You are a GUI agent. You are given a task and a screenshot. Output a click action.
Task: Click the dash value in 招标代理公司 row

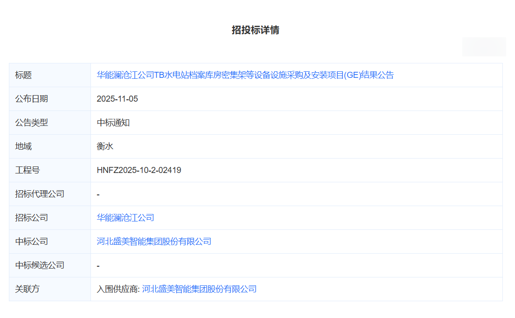pyautogui.click(x=98, y=194)
